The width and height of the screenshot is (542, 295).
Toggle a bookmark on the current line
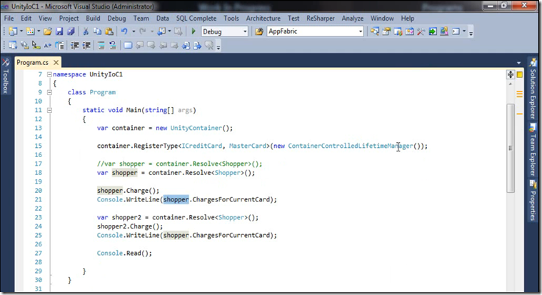[128, 45]
